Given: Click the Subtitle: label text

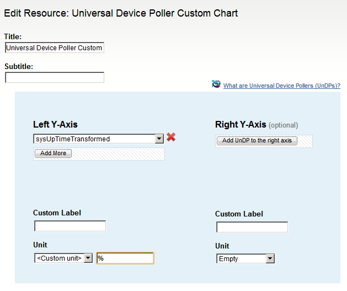Looking at the screenshot, I should 19,66.
